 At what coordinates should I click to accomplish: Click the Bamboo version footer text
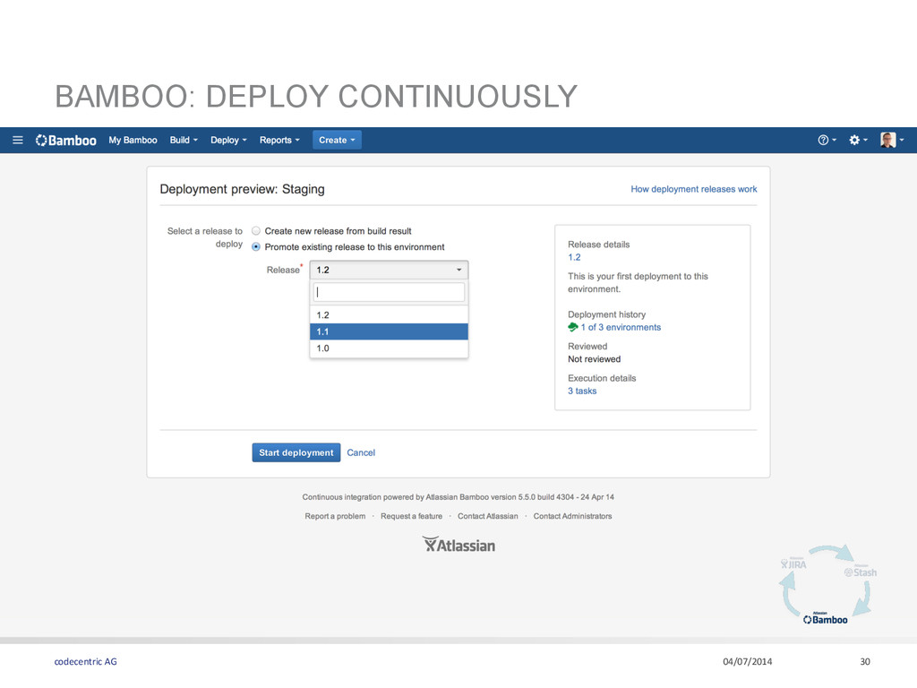click(x=458, y=496)
